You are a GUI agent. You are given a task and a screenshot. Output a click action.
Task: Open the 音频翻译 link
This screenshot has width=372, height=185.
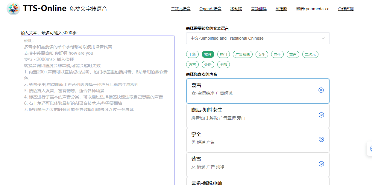pos(259,9)
